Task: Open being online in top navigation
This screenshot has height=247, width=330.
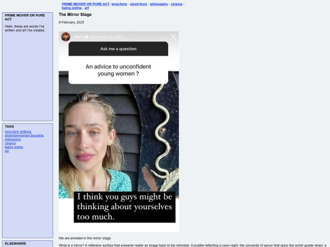Action: pos(71,8)
